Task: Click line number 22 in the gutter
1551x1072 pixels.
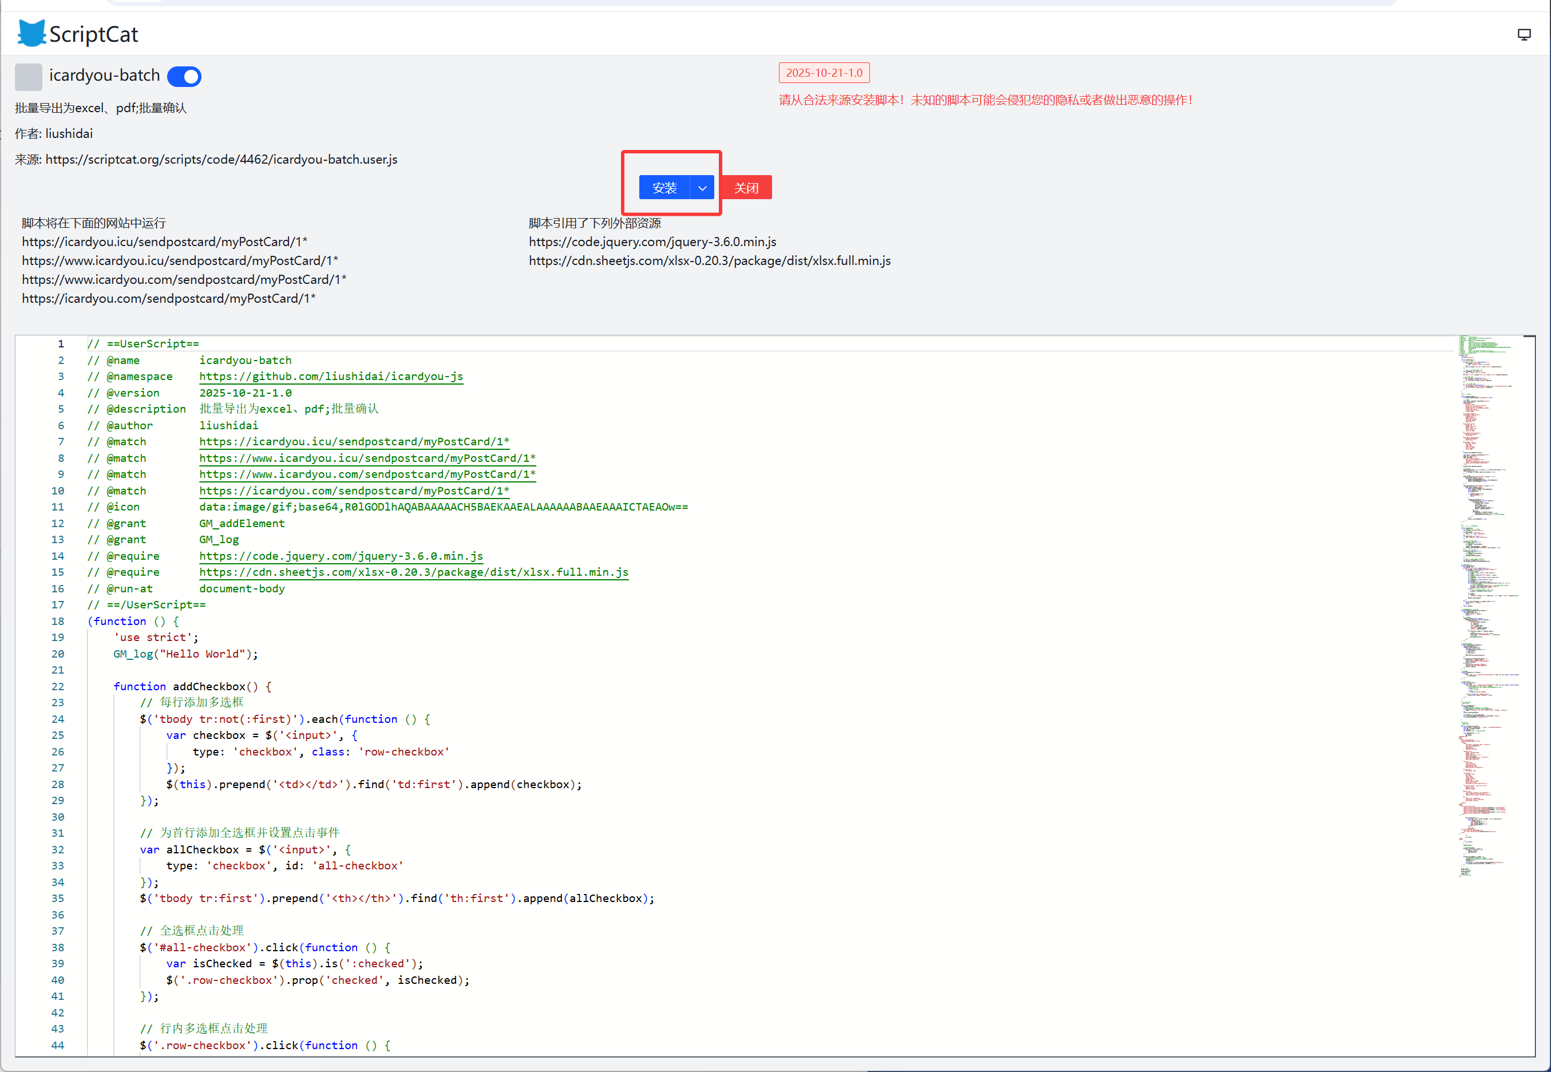Action: click(58, 686)
